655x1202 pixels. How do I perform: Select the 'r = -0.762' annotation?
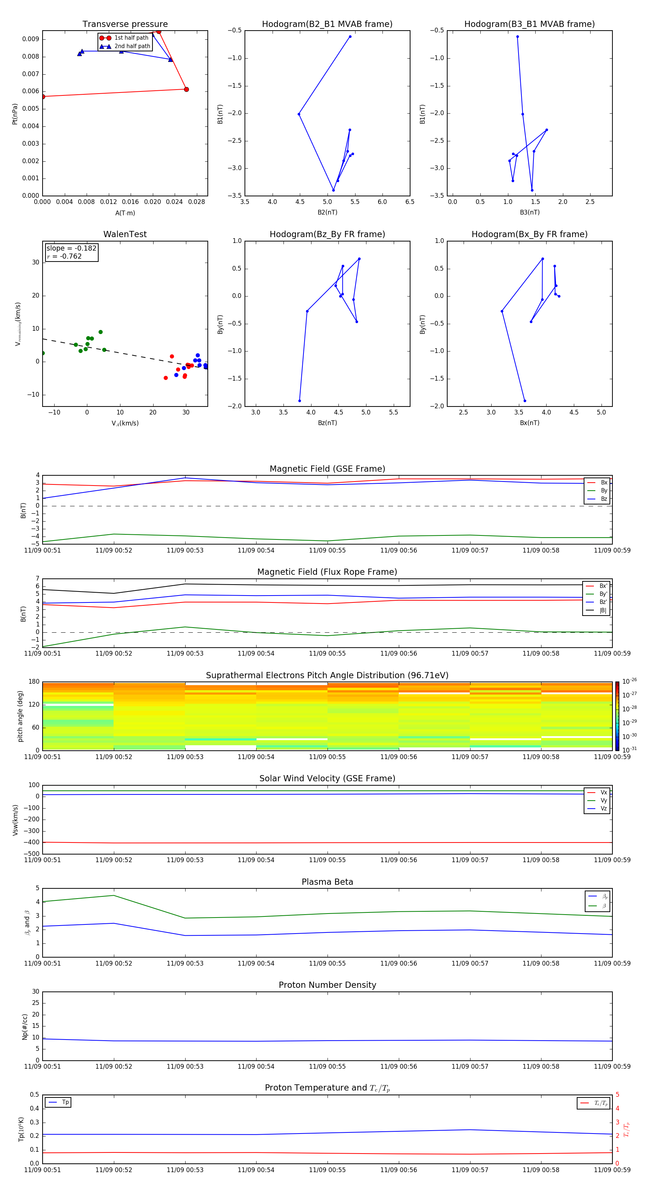coord(64,256)
